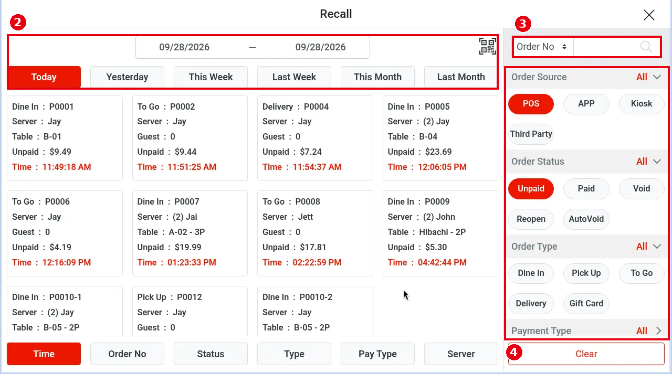Image resolution: width=672 pixels, height=374 pixels.
Task: Switch to Last Week date range
Action: click(294, 77)
